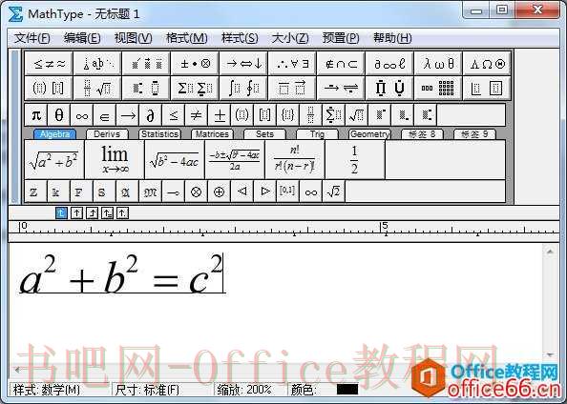Insert the not-equal symbol ≠
Image resolution: width=567 pixels, height=404 pixels.
pos(197,115)
